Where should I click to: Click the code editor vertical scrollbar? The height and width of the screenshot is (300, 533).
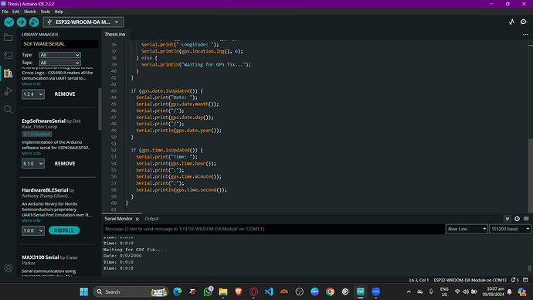531,175
